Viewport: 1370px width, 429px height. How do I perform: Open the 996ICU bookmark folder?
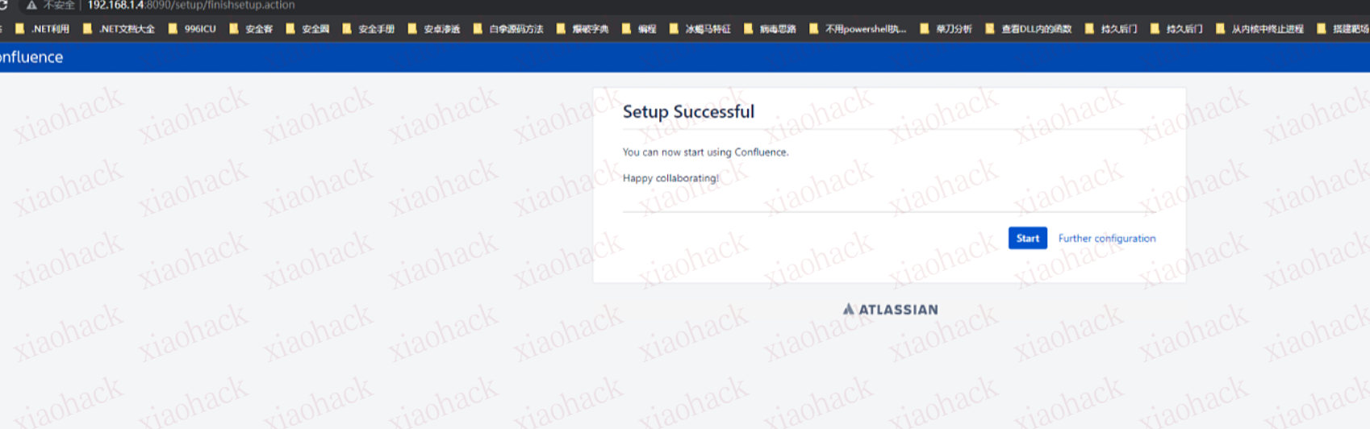point(192,29)
